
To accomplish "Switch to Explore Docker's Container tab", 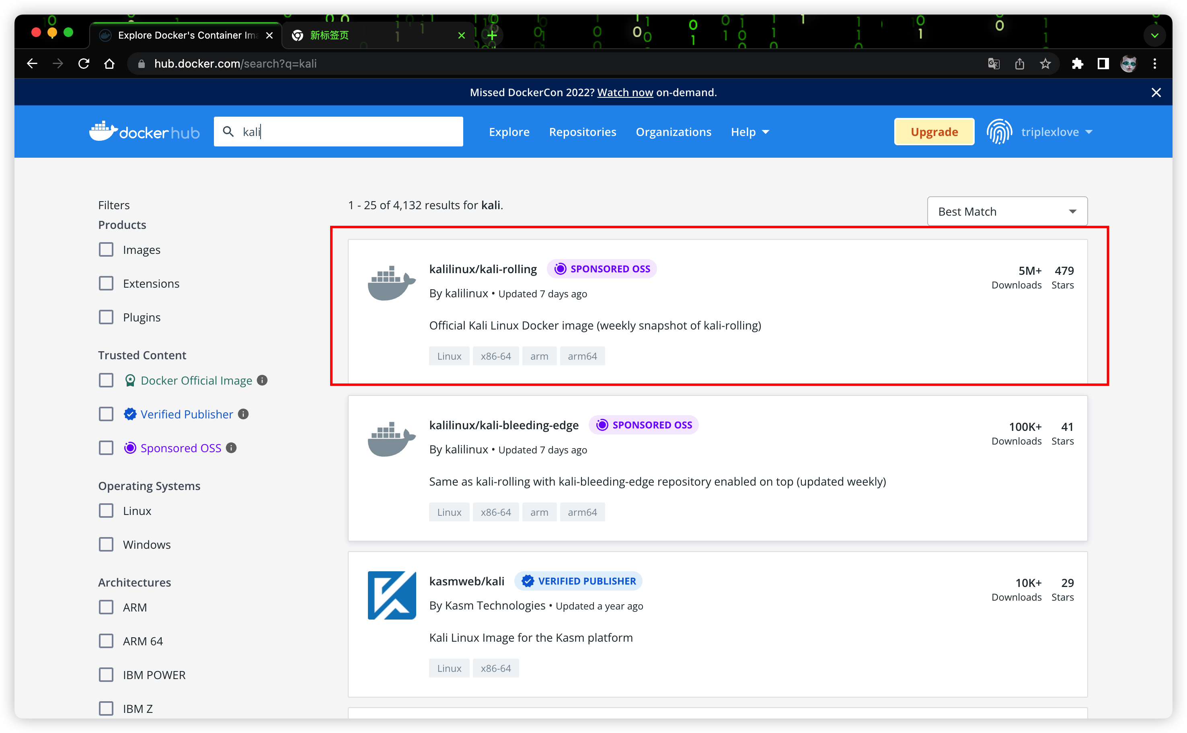I will pos(185,35).
